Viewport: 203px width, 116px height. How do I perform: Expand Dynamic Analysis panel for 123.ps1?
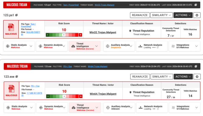coord(64,46)
